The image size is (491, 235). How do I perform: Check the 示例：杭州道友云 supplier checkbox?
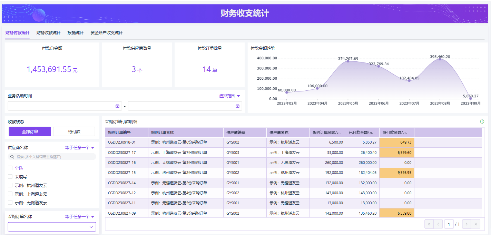coord(10,185)
